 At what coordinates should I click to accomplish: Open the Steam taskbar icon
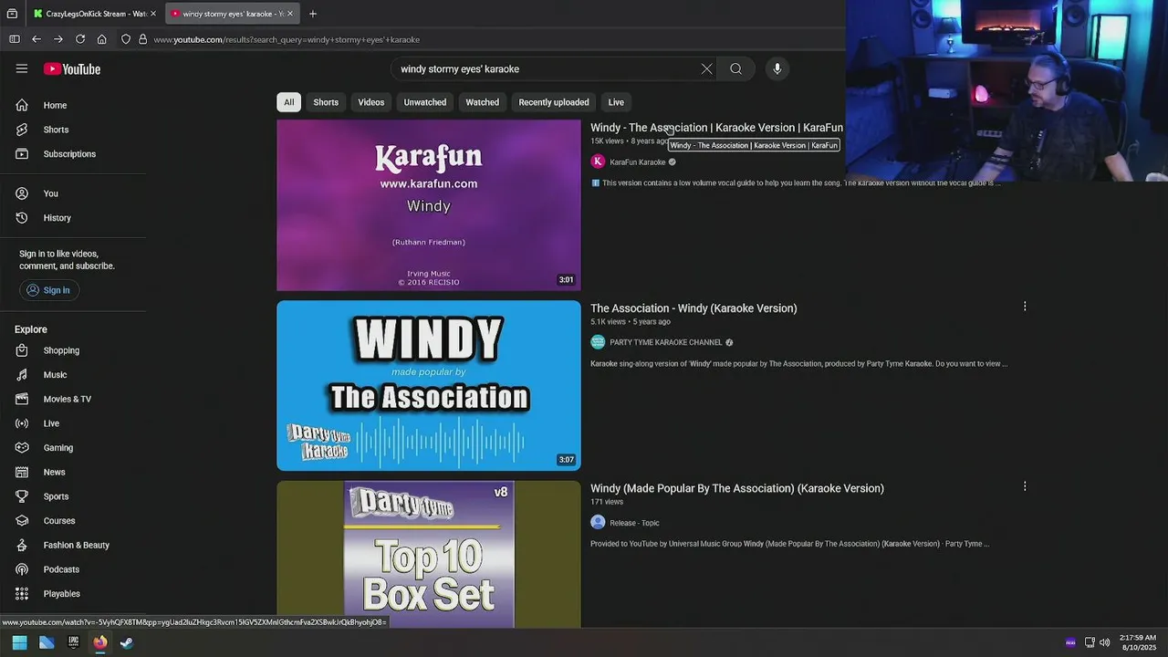pyautogui.click(x=127, y=642)
